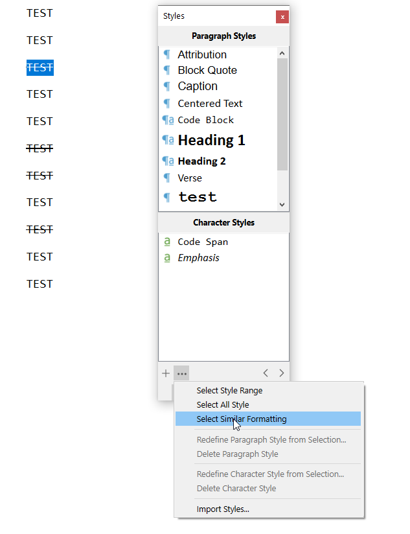
Task: Click the character icon beside Emphasis
Action: coord(168,258)
